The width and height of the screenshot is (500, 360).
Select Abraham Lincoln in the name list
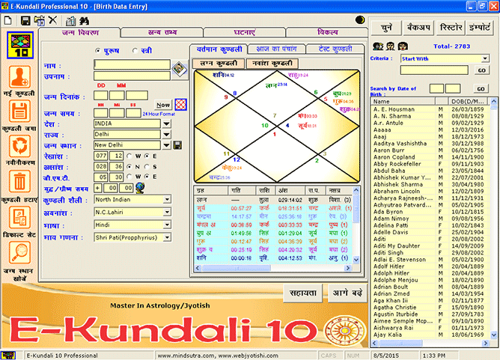tap(430, 192)
